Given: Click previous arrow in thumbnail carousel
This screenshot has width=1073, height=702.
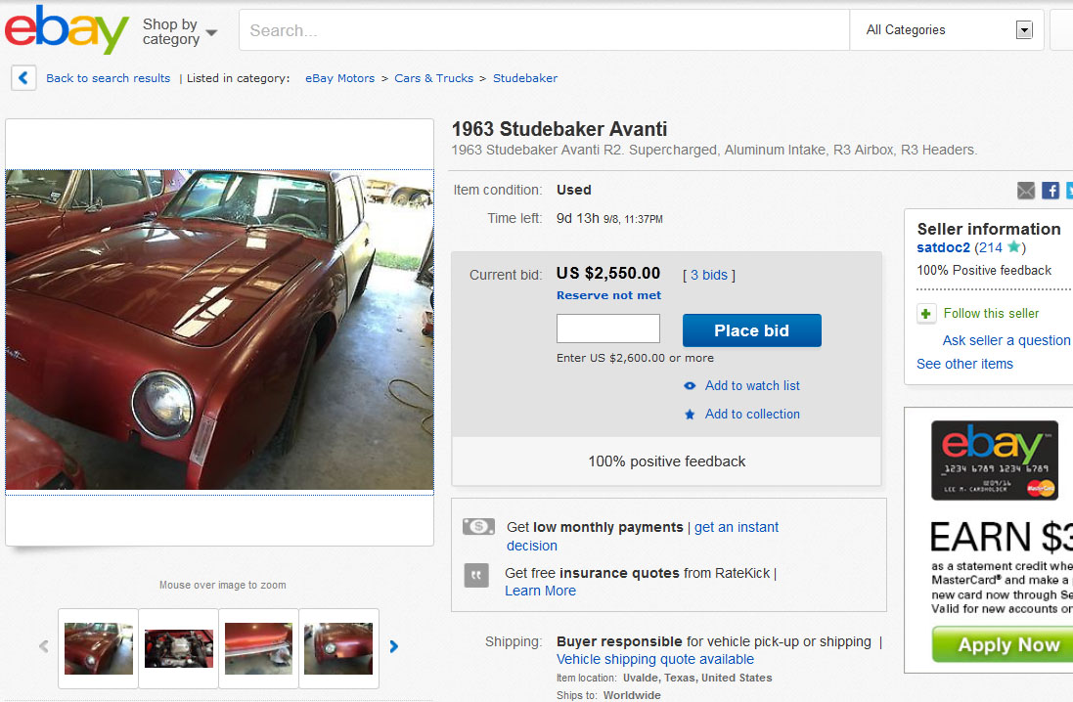Looking at the screenshot, I should click(44, 646).
